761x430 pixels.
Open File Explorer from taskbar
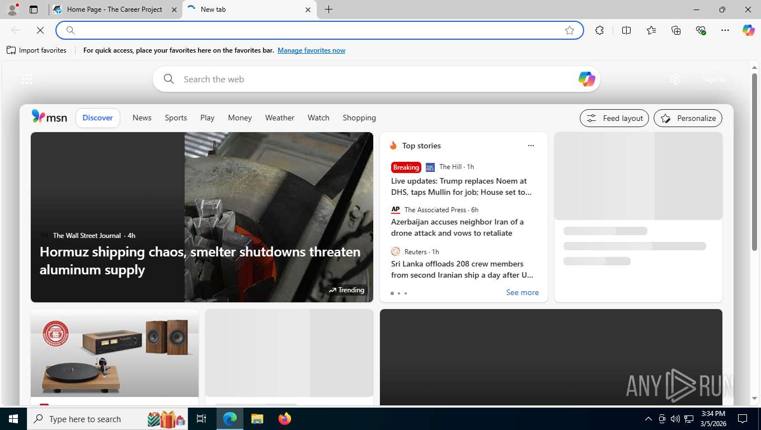coord(257,419)
